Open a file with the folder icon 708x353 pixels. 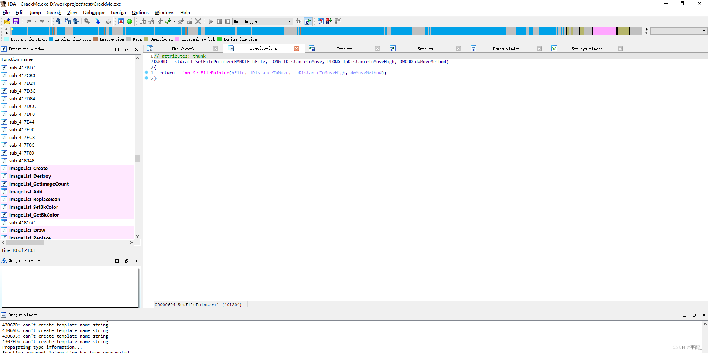point(7,21)
